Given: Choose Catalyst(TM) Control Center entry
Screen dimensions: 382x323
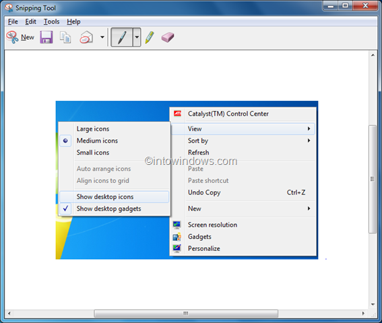Looking at the screenshot, I should click(243, 114).
